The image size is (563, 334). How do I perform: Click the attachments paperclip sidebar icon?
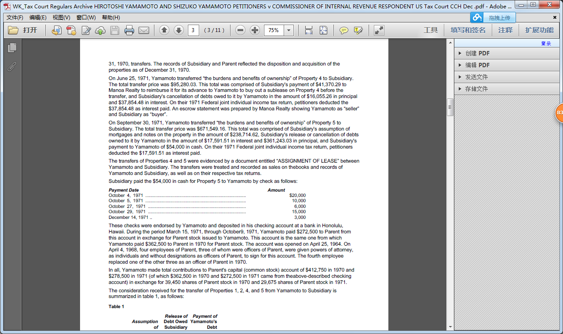(x=12, y=66)
